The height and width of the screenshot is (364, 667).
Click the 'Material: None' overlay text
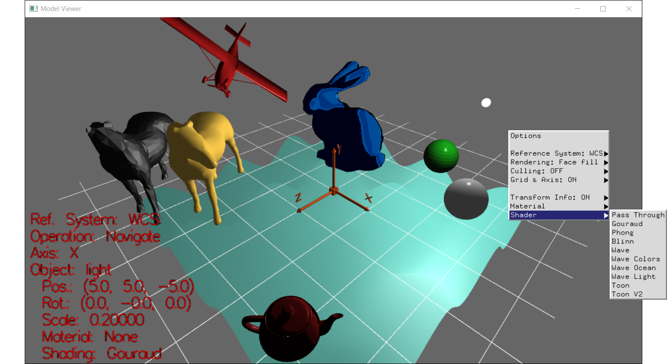90,337
